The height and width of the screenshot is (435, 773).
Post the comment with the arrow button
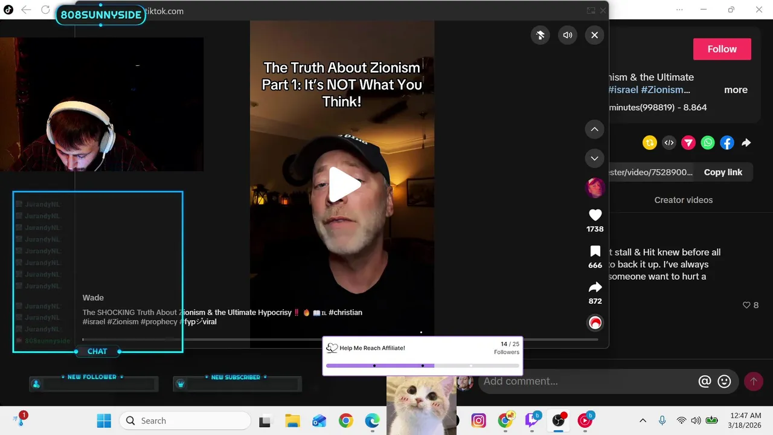753,381
